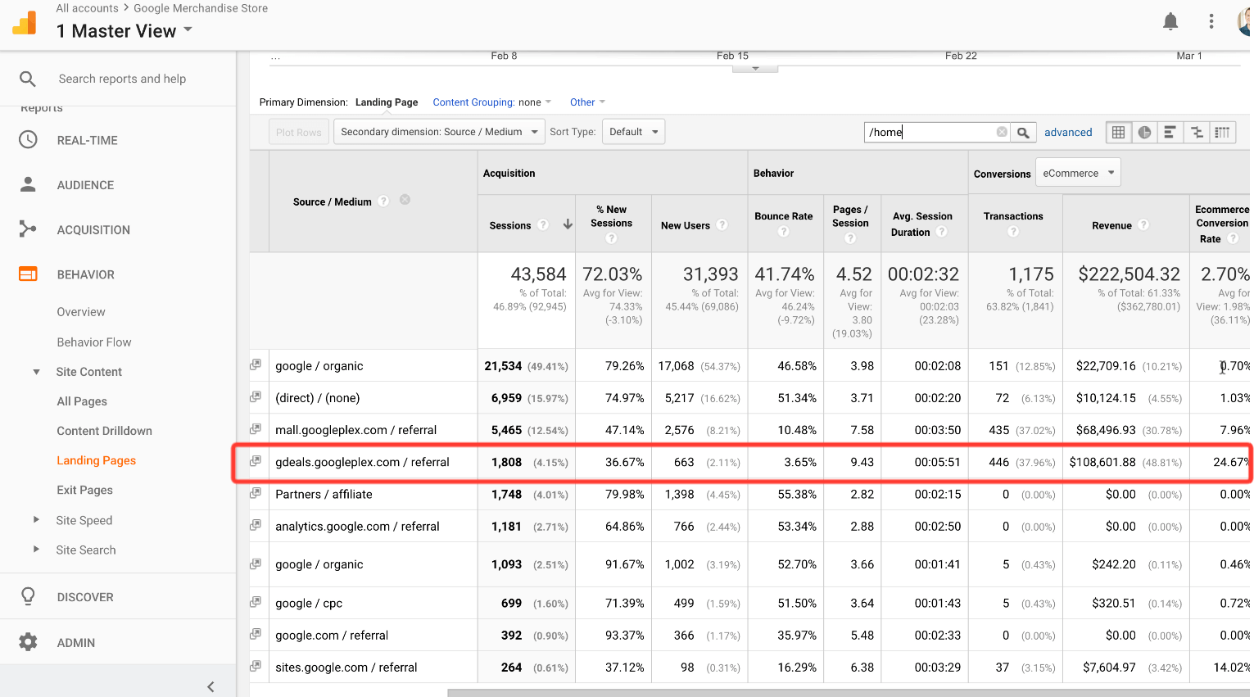Click the Plot Rows button
The width and height of the screenshot is (1254, 697).
(299, 132)
